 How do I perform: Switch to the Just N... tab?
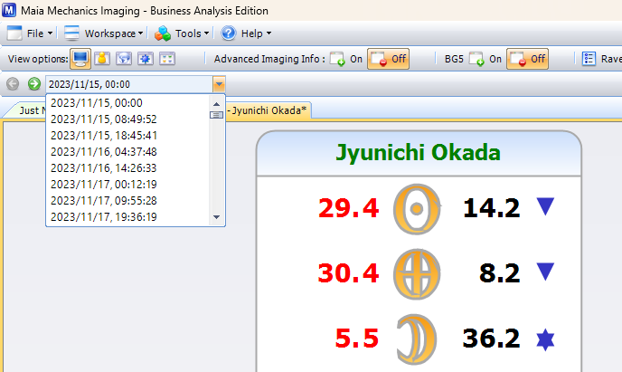point(28,110)
